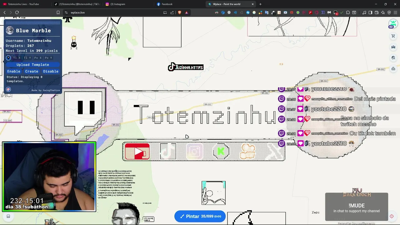Open the alliance group icon
This screenshot has width=400, height=225.
click(x=393, y=47)
